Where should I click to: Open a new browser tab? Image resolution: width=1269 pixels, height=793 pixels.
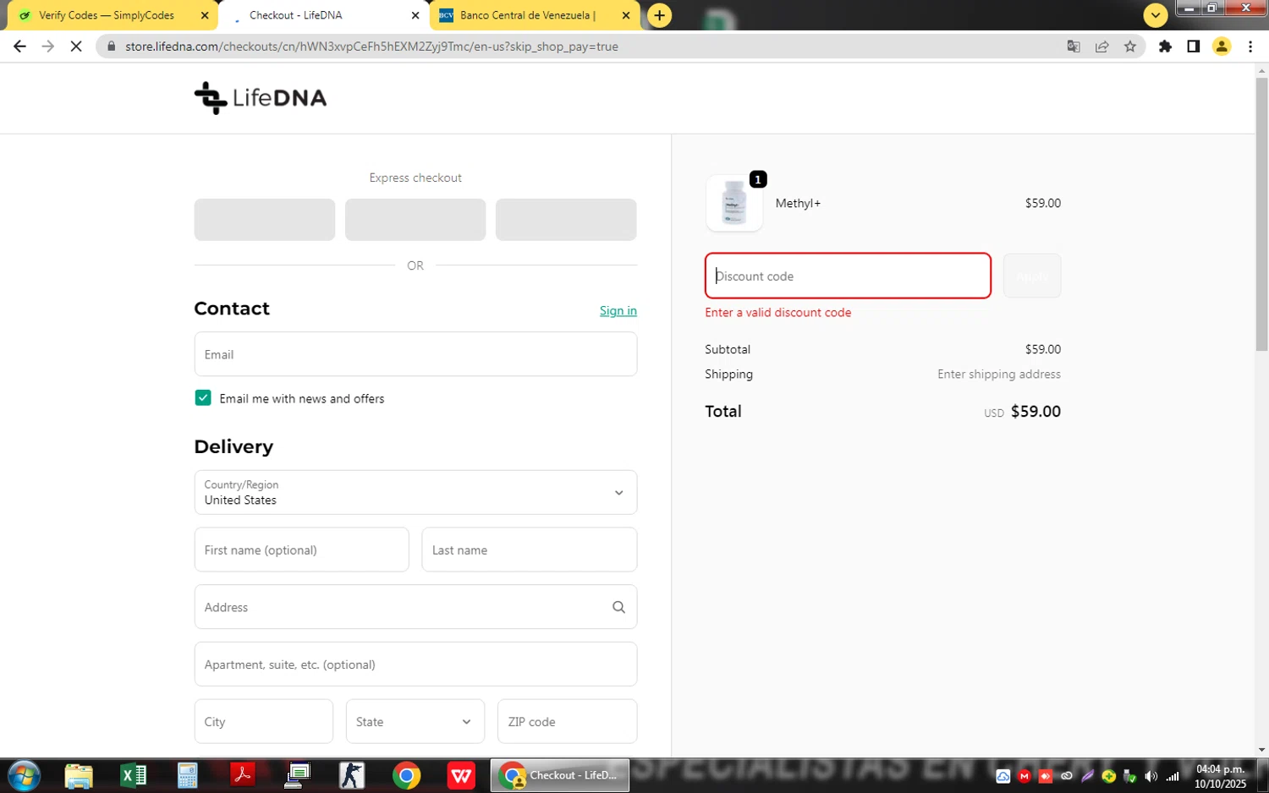[659, 15]
